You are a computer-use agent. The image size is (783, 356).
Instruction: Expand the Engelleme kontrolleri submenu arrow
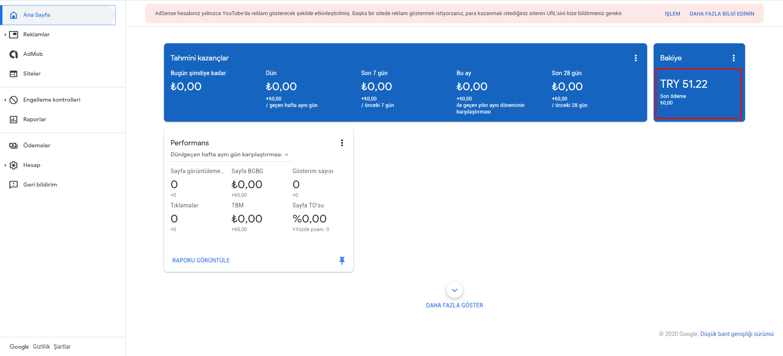click(5, 100)
